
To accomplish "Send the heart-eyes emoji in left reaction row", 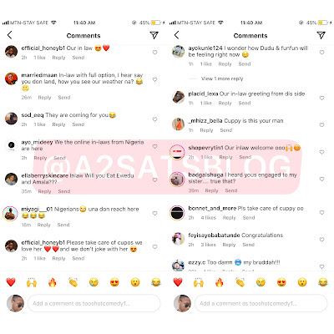I will pyautogui.click(x=114, y=282).
